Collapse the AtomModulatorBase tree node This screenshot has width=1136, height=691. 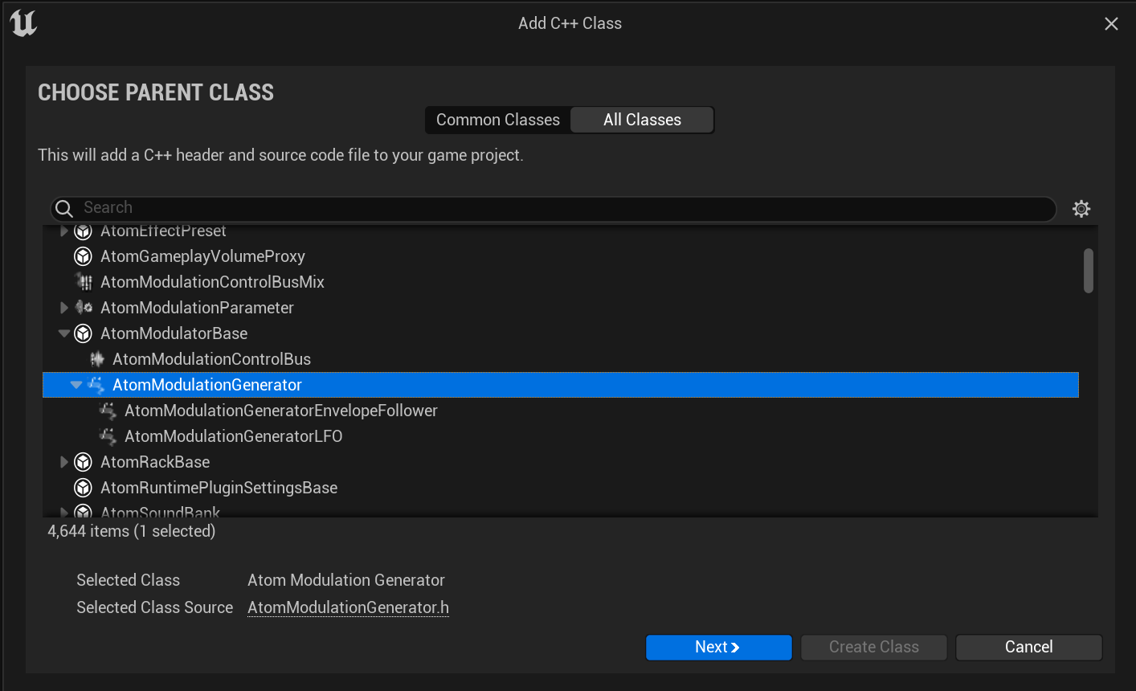(x=64, y=333)
